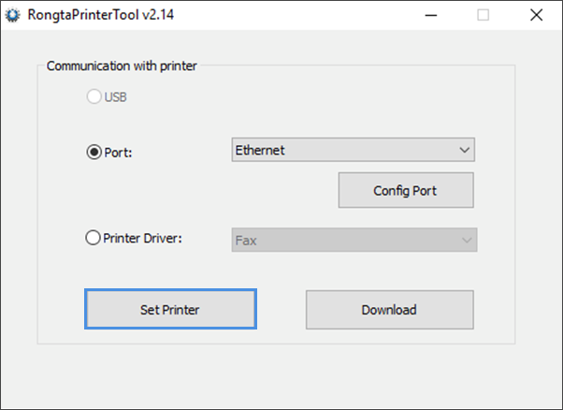This screenshot has width=563, height=410.
Task: Click the greyed-out maximize window icon
Action: tap(483, 15)
